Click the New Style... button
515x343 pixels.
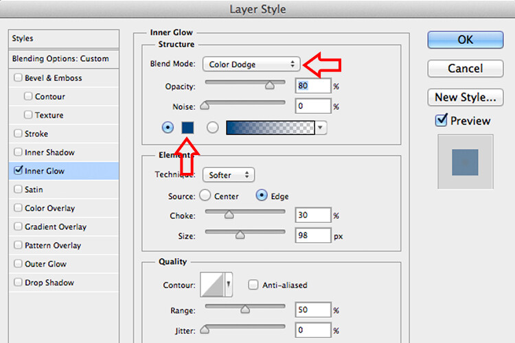(465, 97)
